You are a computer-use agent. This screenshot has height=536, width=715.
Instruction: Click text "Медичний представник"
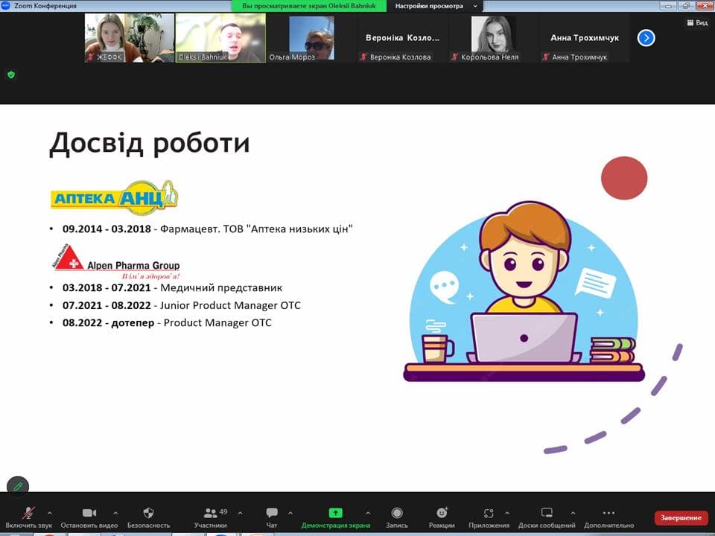[221, 287]
